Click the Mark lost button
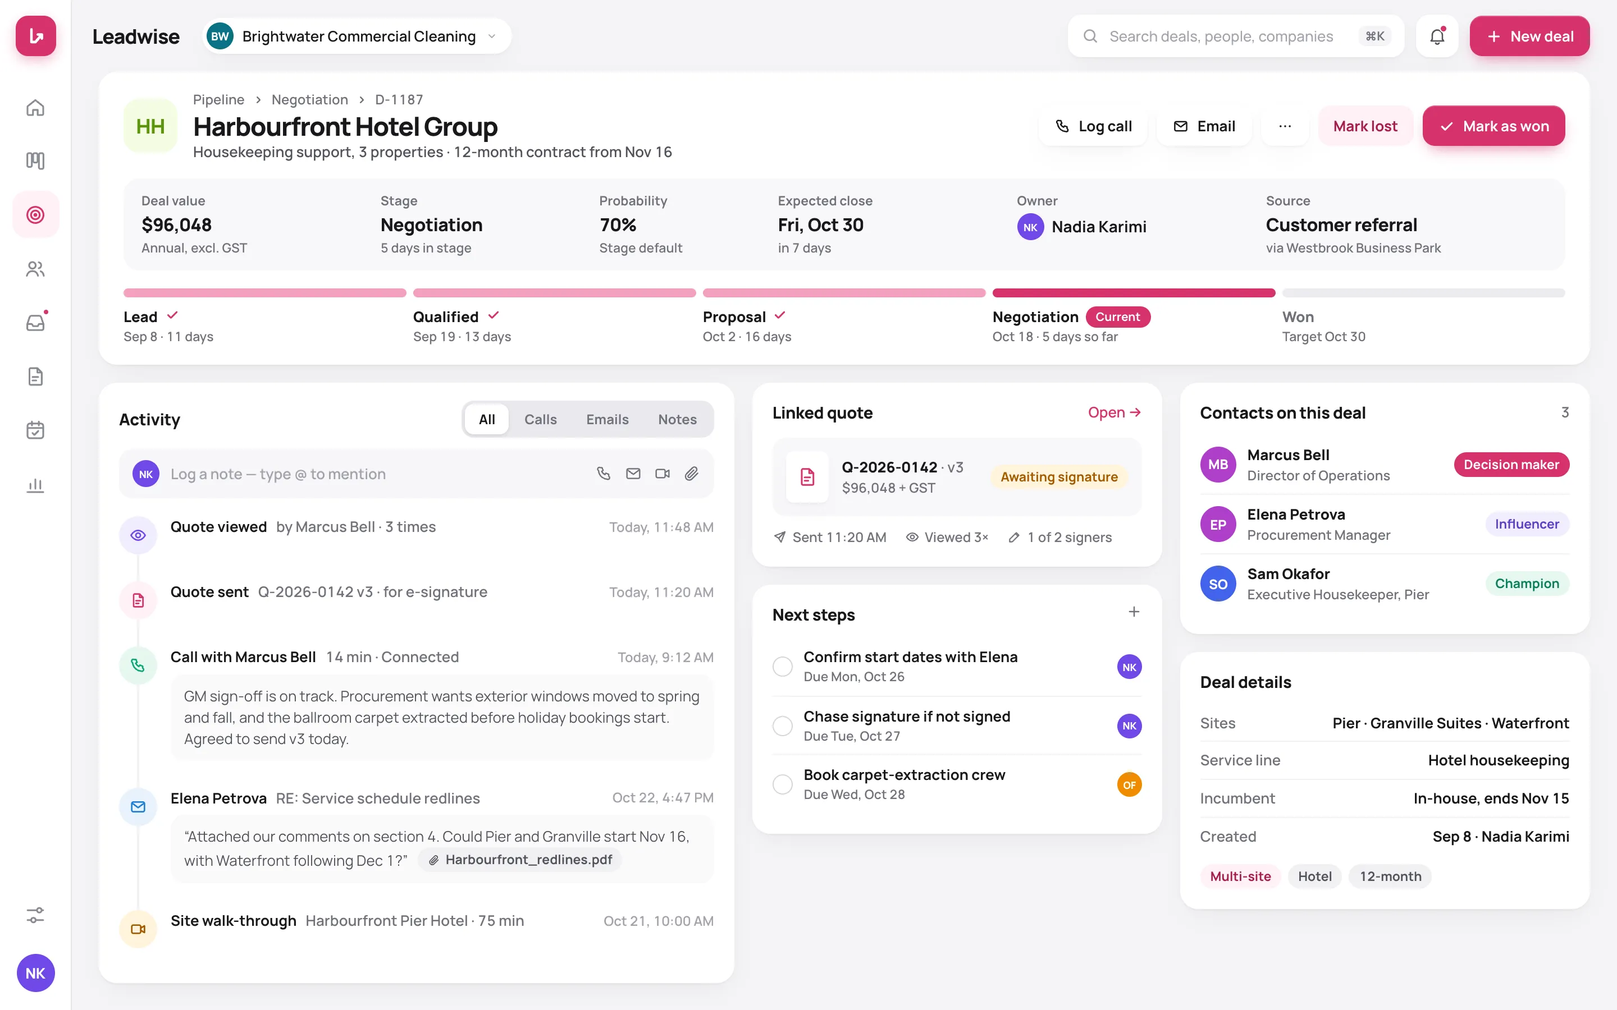Viewport: 1617px width, 1010px height. tap(1365, 126)
